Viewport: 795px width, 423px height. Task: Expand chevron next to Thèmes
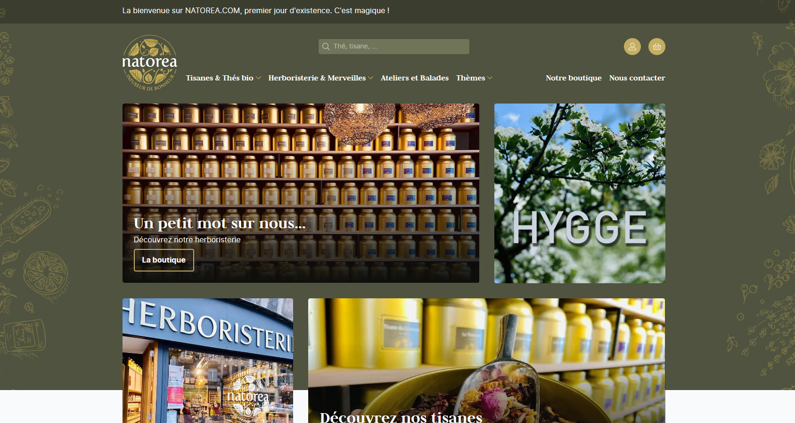click(490, 78)
